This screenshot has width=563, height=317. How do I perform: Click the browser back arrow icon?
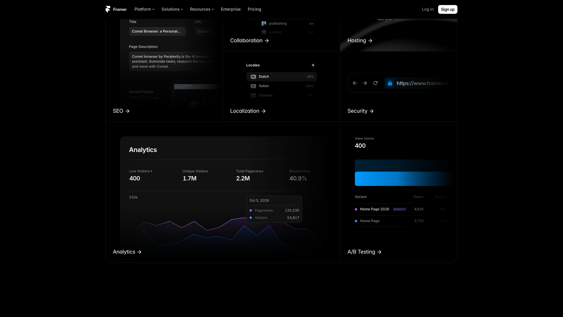tap(355, 83)
